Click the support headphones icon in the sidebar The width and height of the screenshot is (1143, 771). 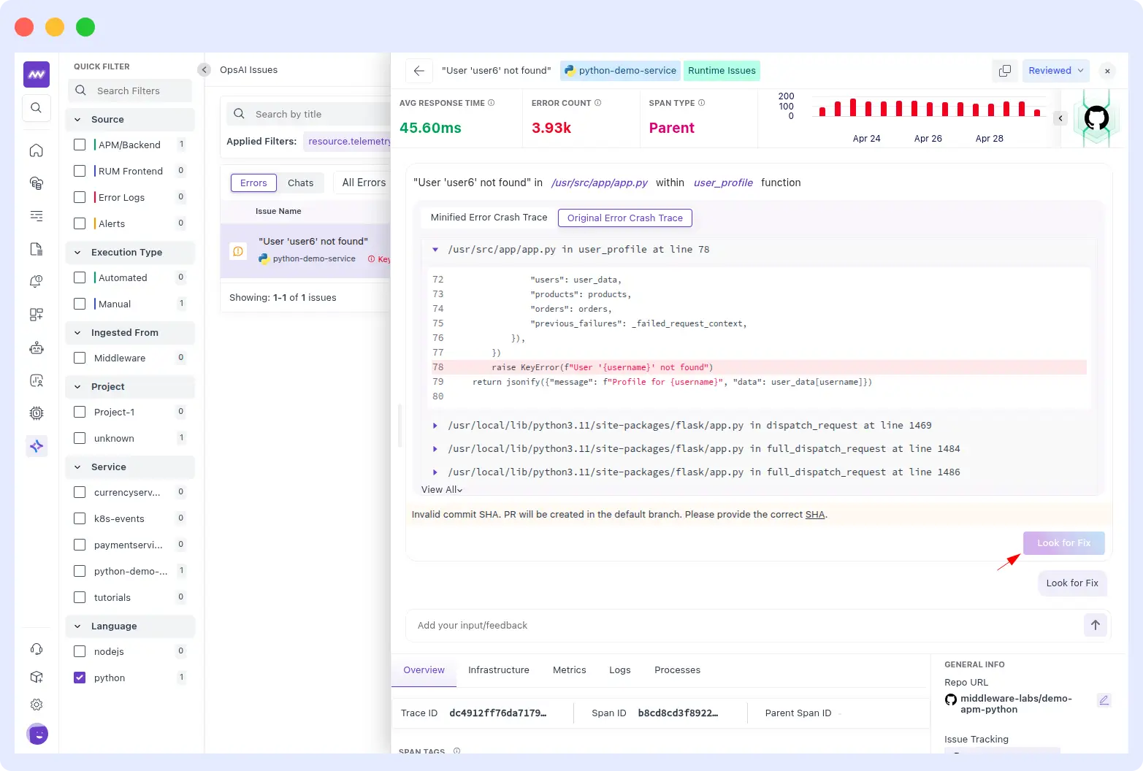pos(37,649)
